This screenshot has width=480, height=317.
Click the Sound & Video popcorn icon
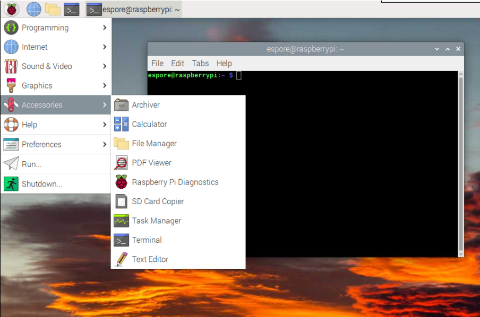point(11,66)
